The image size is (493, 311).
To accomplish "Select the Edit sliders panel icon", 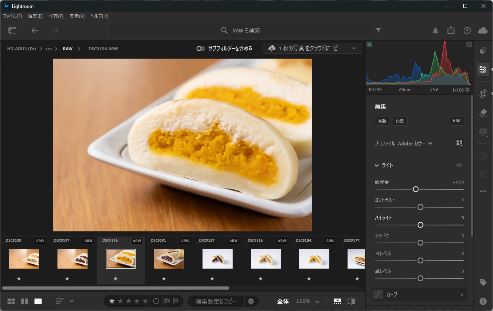I will (483, 69).
